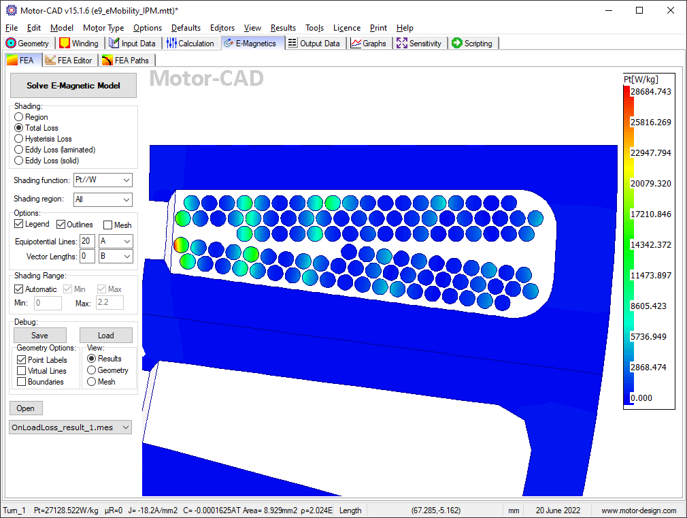Enable the Mesh checkbox in Options
This screenshot has height=518, width=687.
coord(108,225)
